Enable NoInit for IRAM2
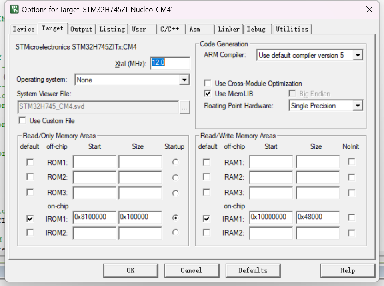 352,233
